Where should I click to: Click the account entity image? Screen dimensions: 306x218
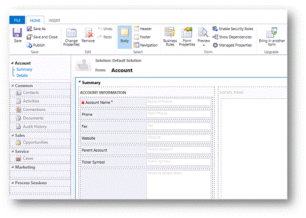click(x=84, y=65)
